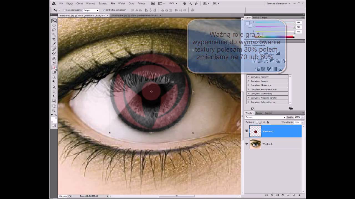Open the Istotne elementy workspace dropdown
The height and width of the screenshot is (199, 355).
tap(278, 4)
